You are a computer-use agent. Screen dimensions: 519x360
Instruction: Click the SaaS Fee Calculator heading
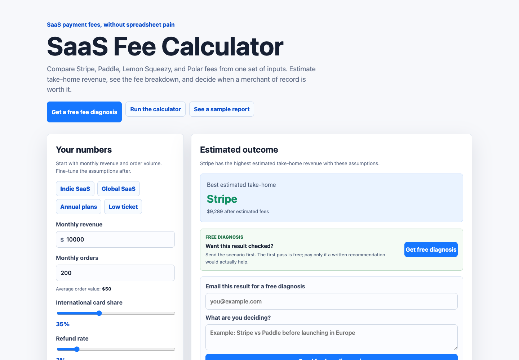(x=165, y=46)
